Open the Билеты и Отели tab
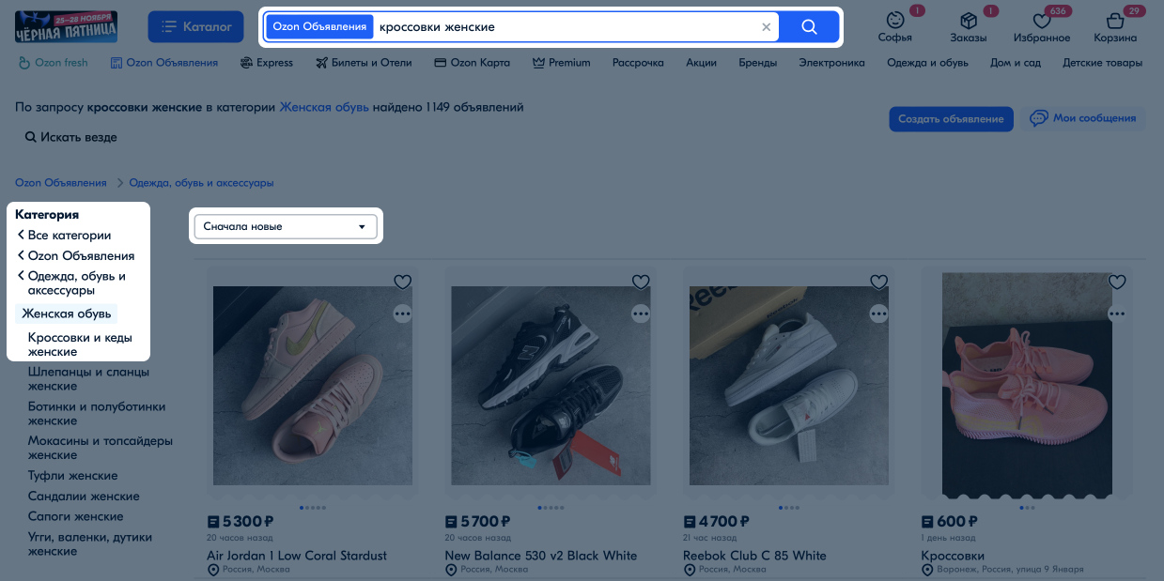Image resolution: width=1164 pixels, height=581 pixels. pyautogui.click(x=365, y=63)
